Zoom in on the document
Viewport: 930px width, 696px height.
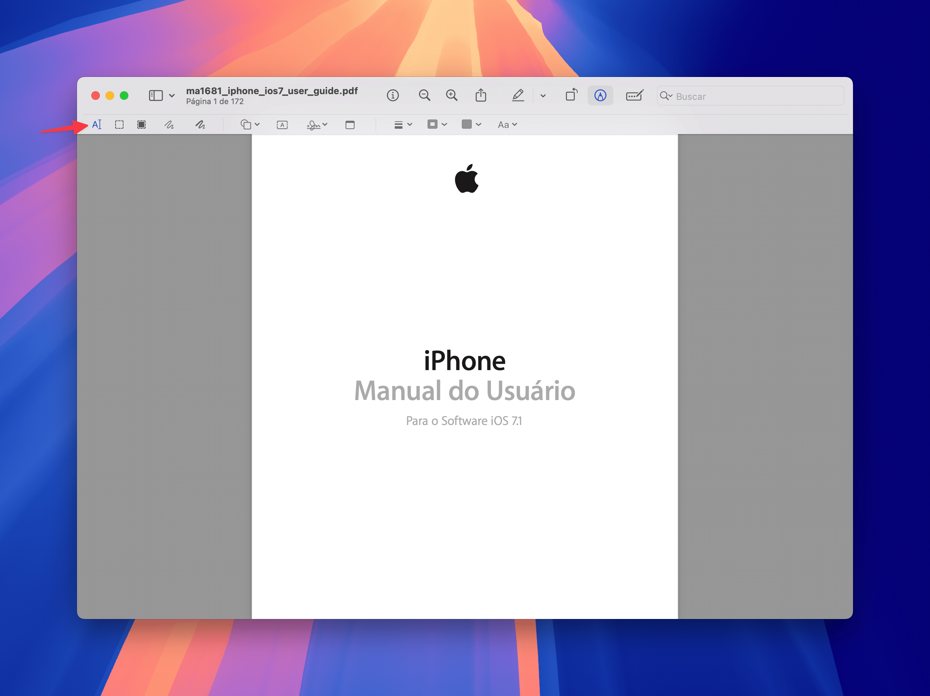click(x=451, y=96)
